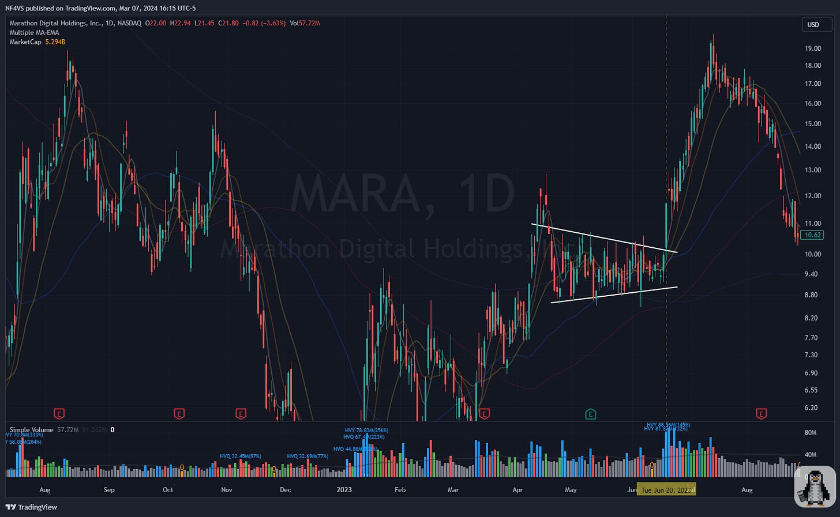
Task: Click the Sep date label
Action: 109,490
